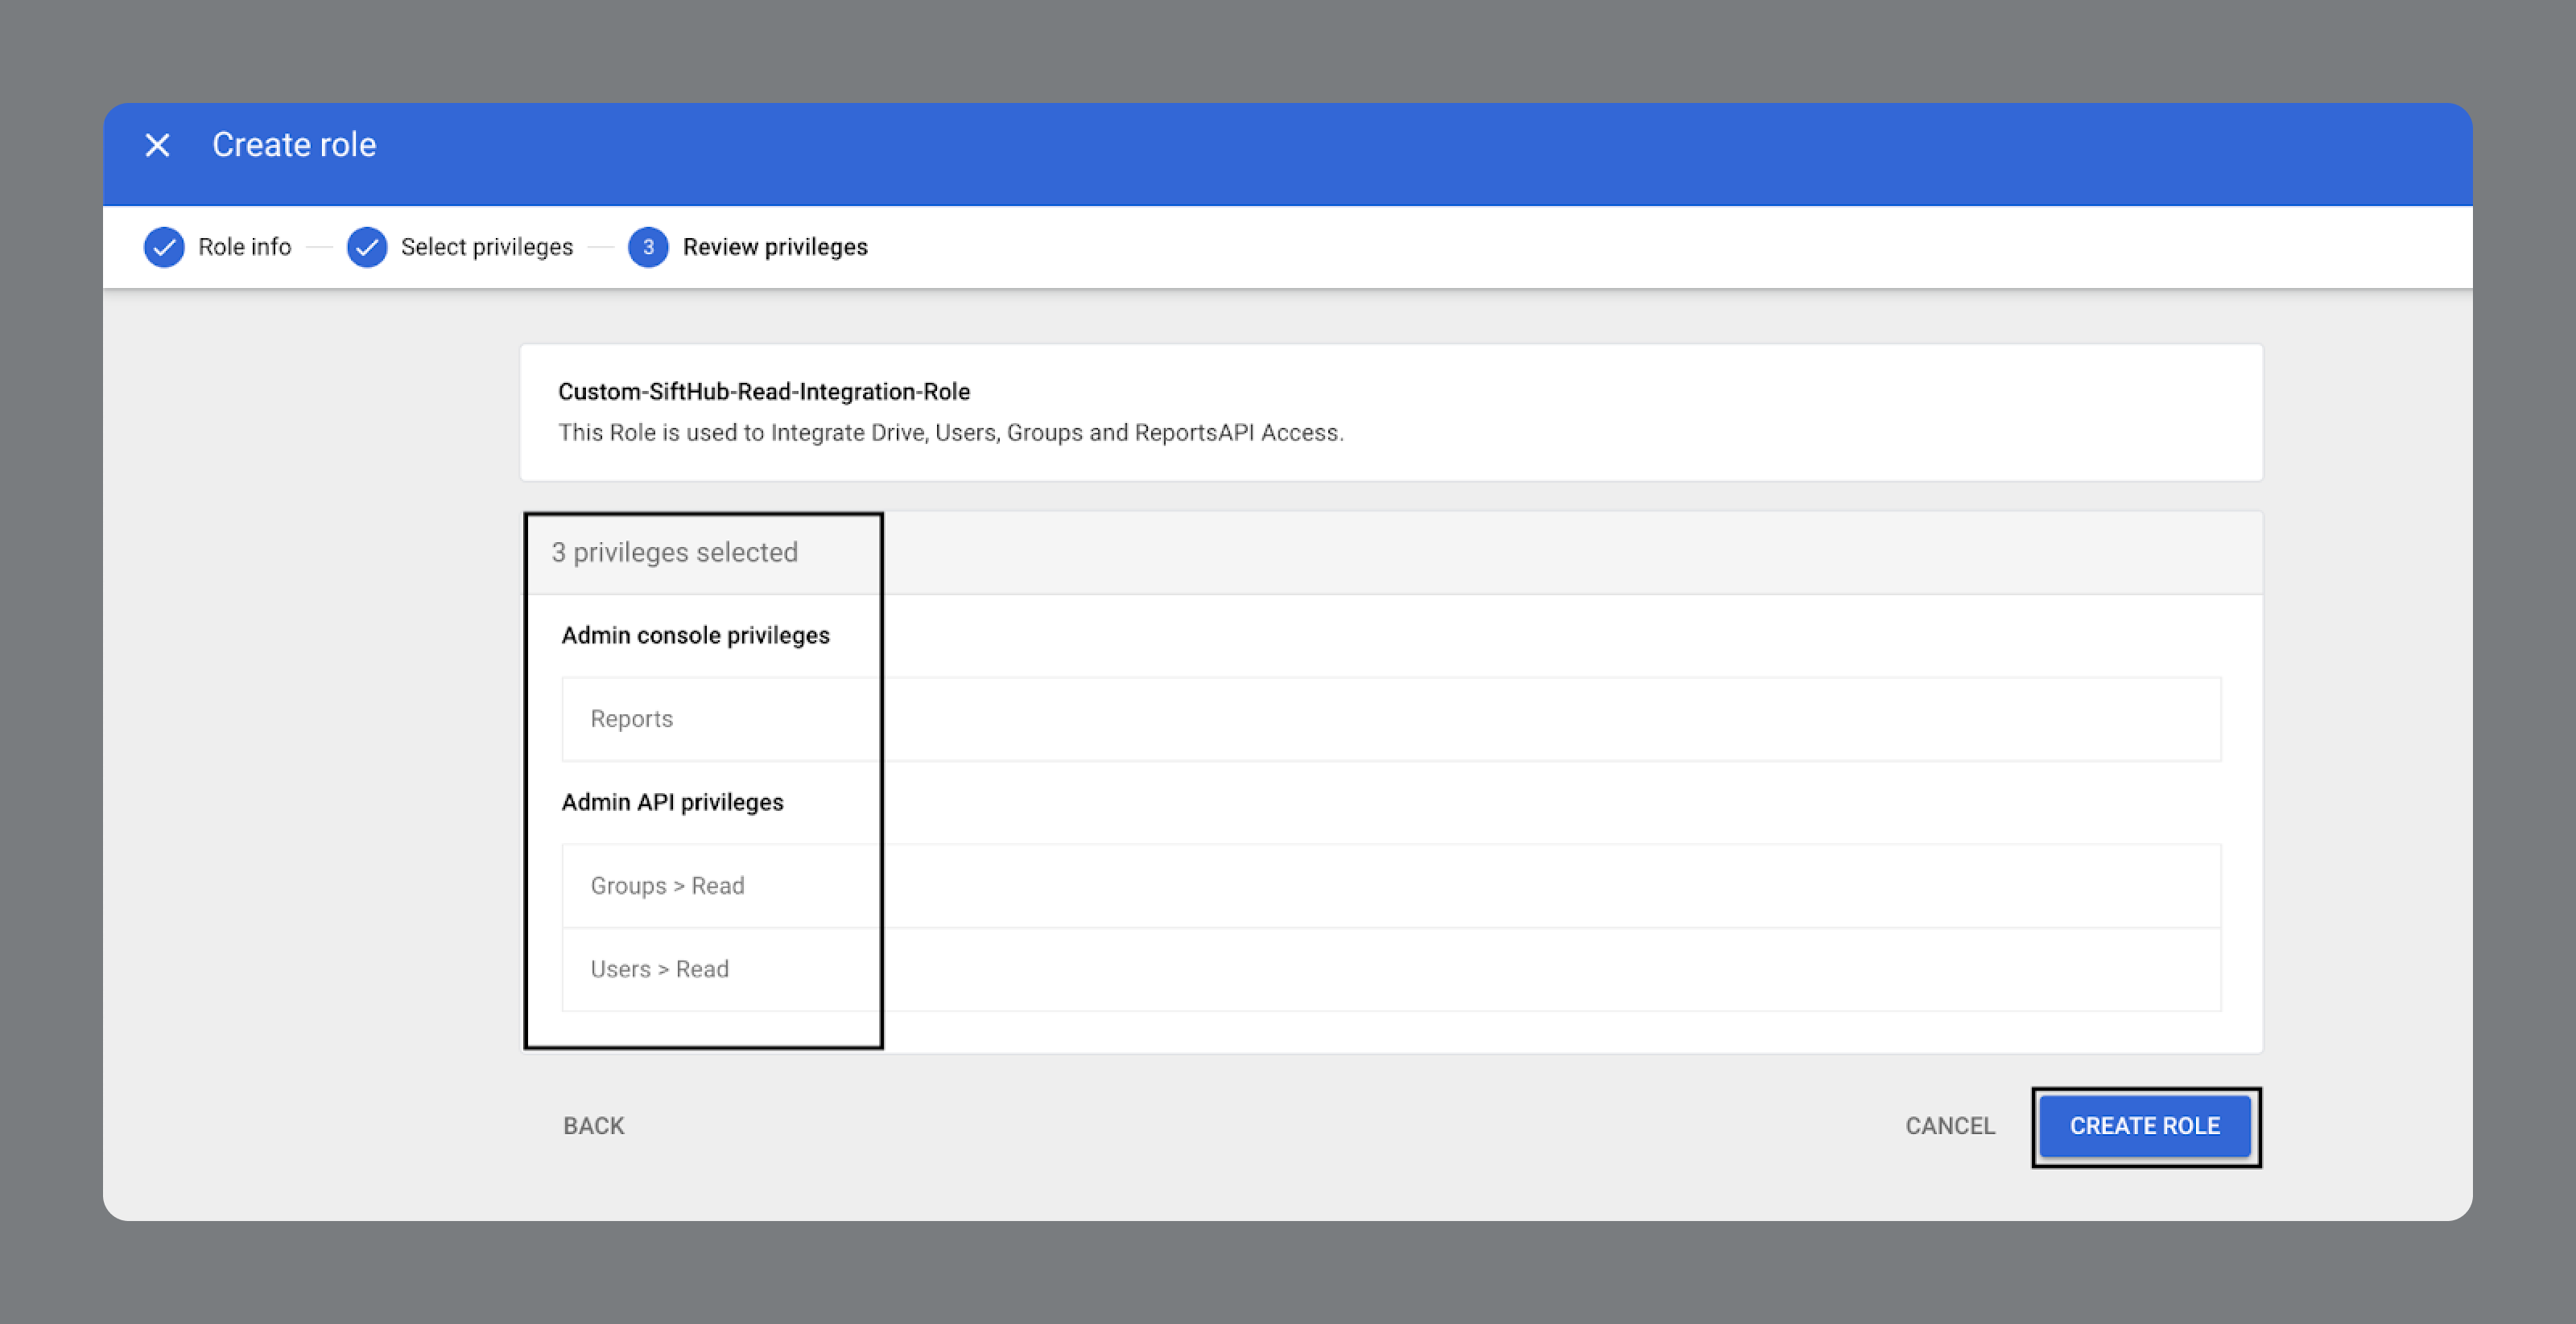Click the 3 privileges selected header

[674, 553]
